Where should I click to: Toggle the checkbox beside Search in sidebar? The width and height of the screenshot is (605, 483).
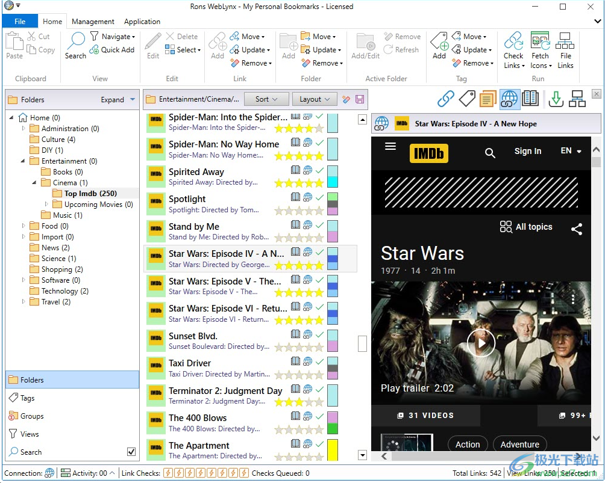[131, 452]
